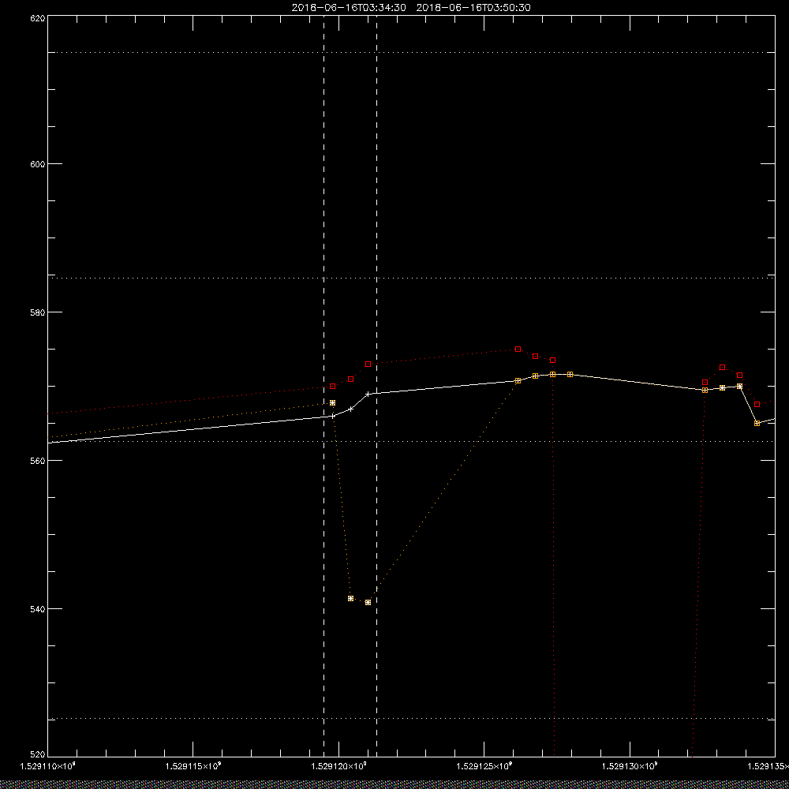This screenshot has width=789, height=789.
Task: Select the y-axis label 620
Action: click(38, 17)
